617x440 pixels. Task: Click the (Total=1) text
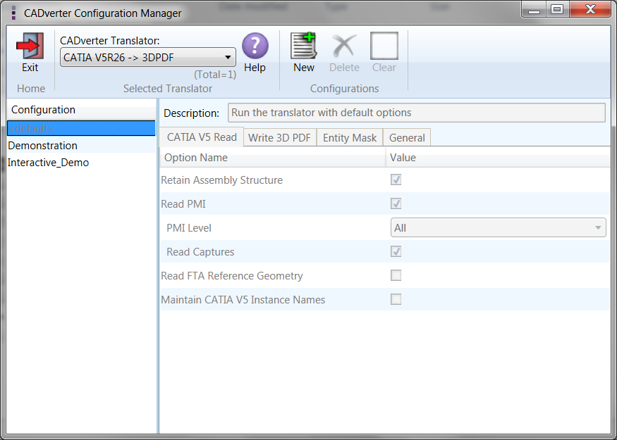tap(215, 74)
